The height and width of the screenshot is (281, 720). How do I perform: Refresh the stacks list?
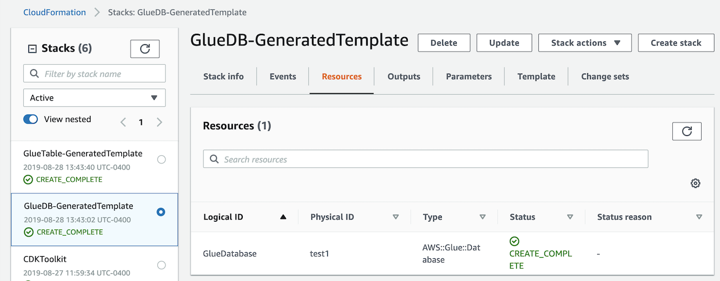145,49
